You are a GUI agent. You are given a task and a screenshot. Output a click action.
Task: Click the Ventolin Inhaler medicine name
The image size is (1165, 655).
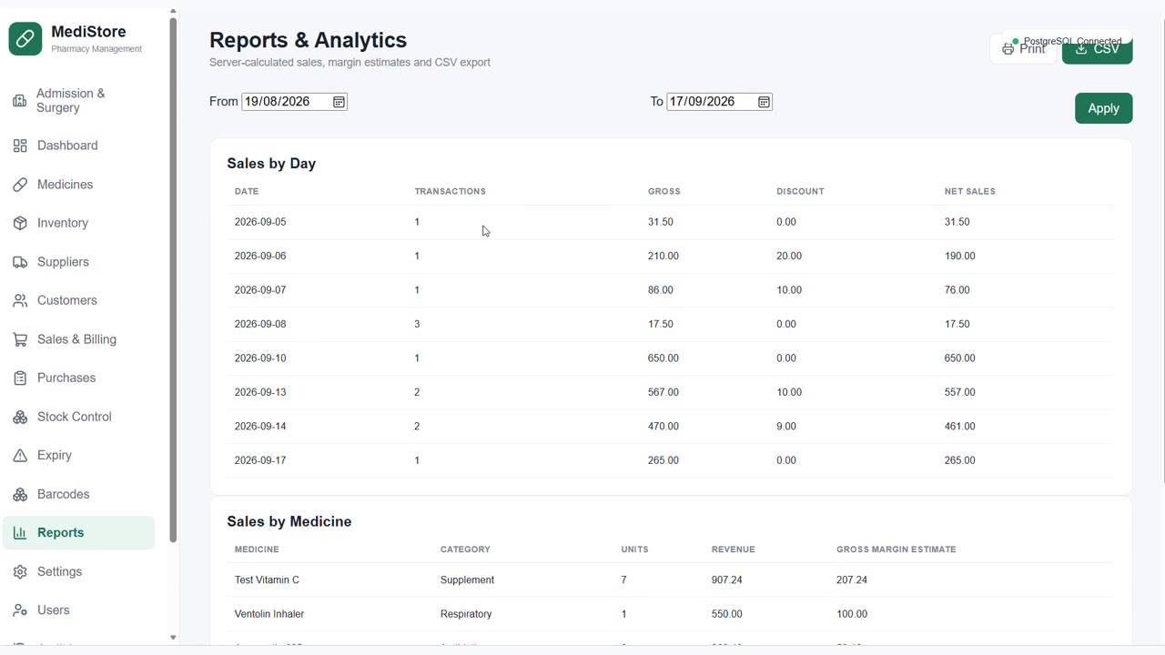pyautogui.click(x=269, y=614)
